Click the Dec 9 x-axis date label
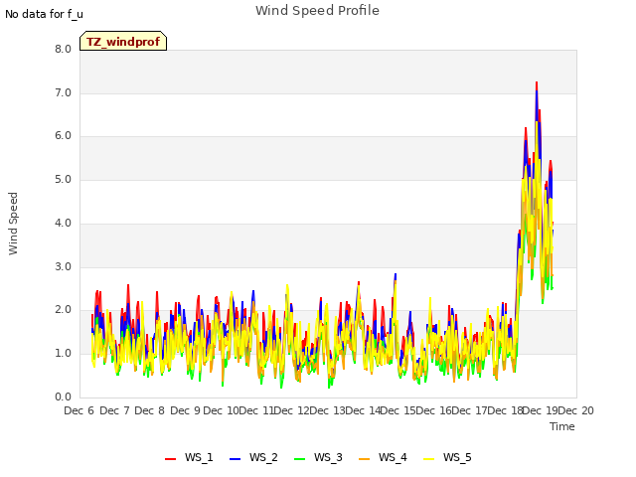 coord(185,410)
